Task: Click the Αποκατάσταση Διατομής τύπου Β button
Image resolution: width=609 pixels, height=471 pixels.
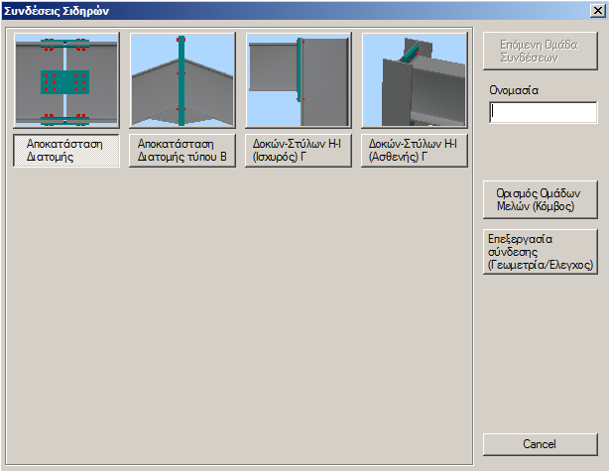Action: coord(183,151)
